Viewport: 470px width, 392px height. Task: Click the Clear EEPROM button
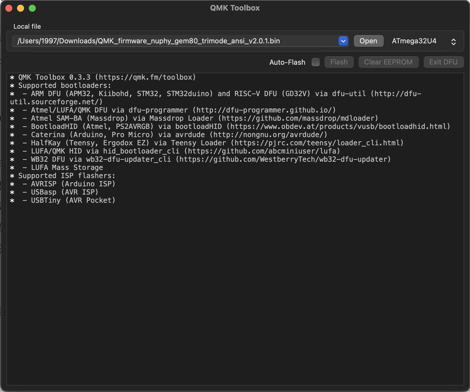[x=388, y=62]
